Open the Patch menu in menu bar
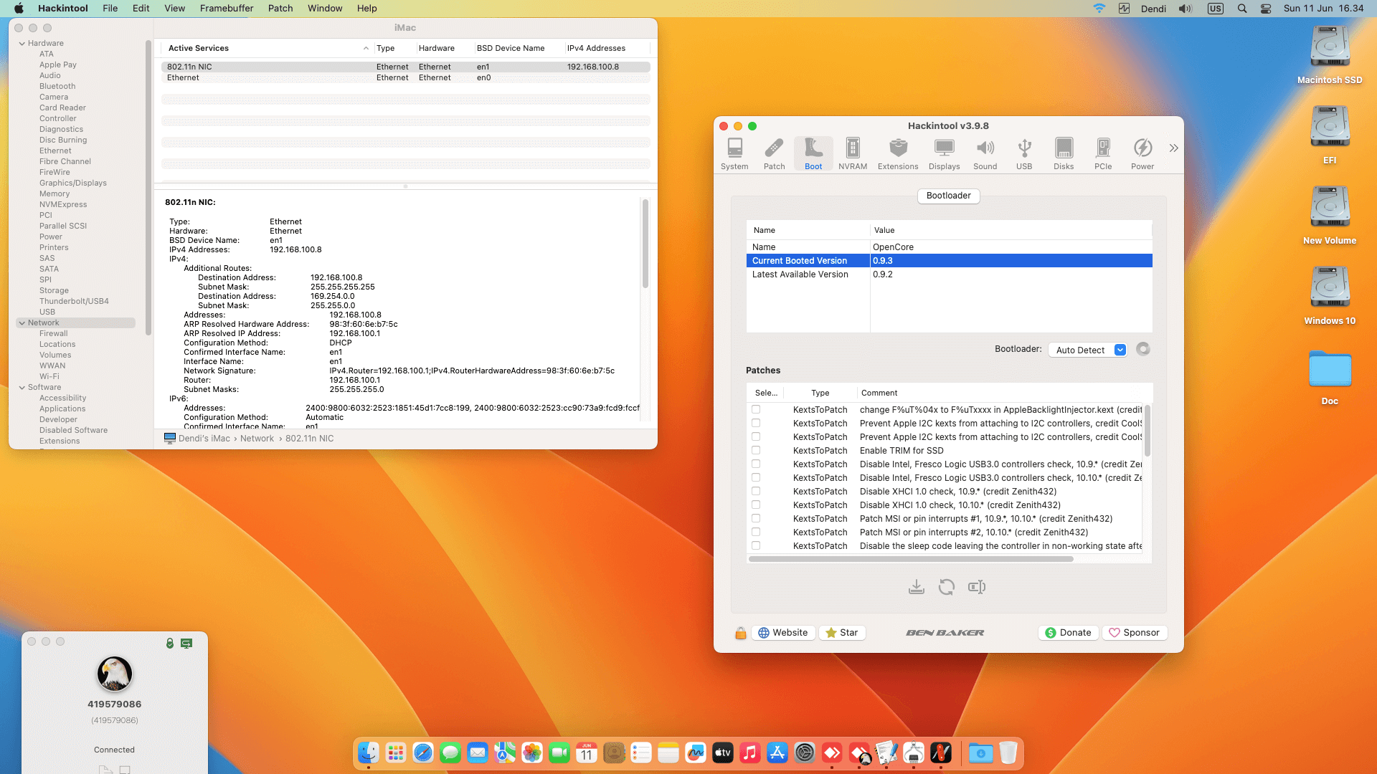 pyautogui.click(x=280, y=8)
